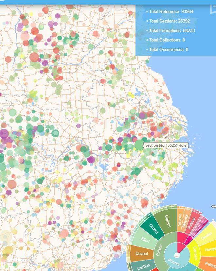Toggle the eye visibility icon
The width and height of the screenshot is (216, 271).
pyautogui.click(x=214, y=206)
